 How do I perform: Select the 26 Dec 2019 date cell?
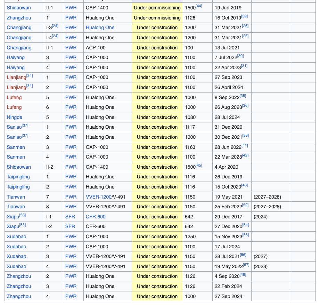pos(232,177)
